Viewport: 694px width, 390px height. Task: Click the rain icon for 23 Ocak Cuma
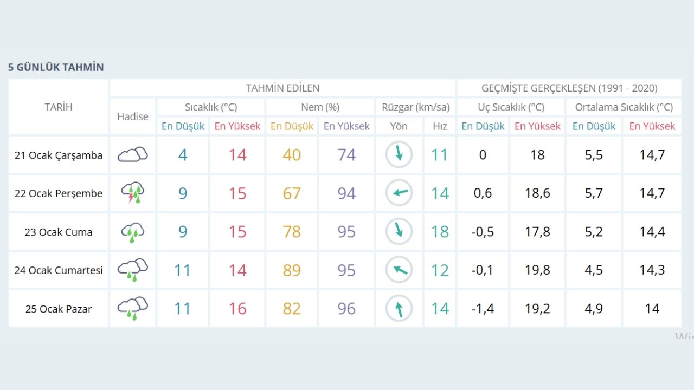click(133, 232)
